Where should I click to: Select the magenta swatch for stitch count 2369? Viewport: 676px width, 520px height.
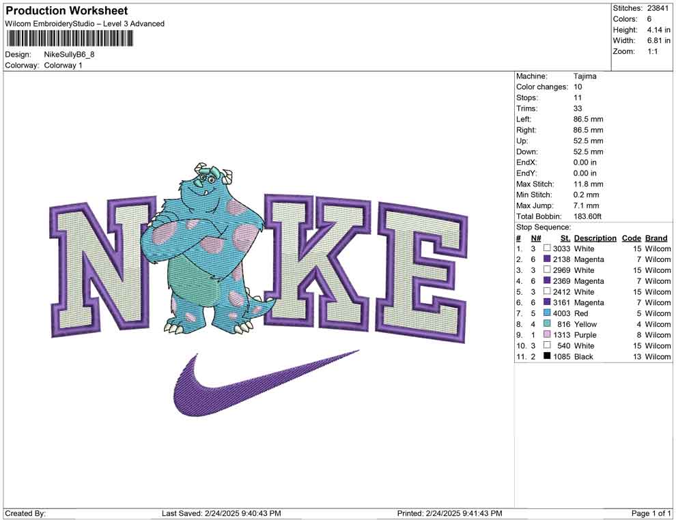coord(547,280)
